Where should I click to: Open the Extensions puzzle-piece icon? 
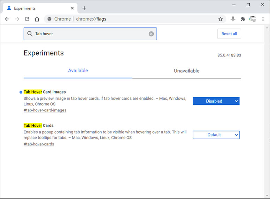[x=243, y=19]
